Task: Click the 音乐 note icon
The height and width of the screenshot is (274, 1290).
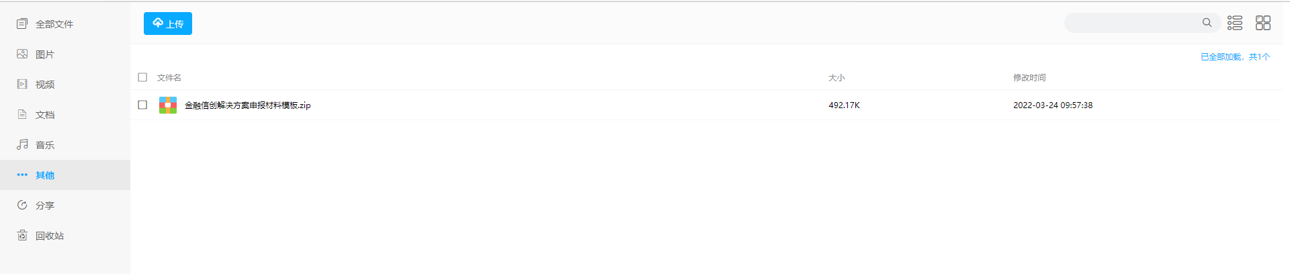Action: (22, 144)
